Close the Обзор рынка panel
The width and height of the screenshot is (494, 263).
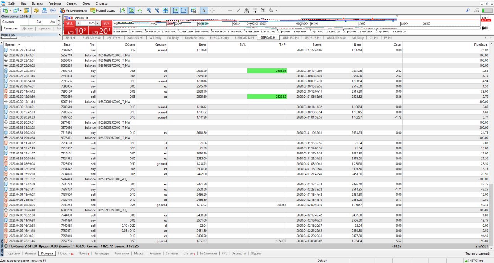(59, 17)
